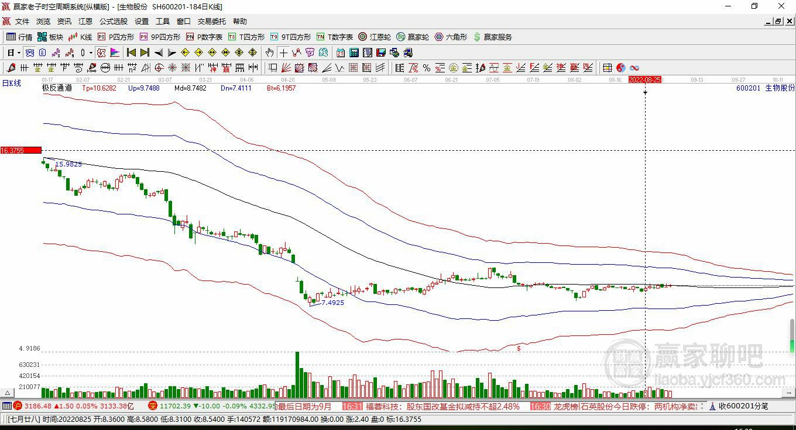The image size is (796, 430).
Task: Click the 600201 生物股份 stock label
Action: point(766,88)
